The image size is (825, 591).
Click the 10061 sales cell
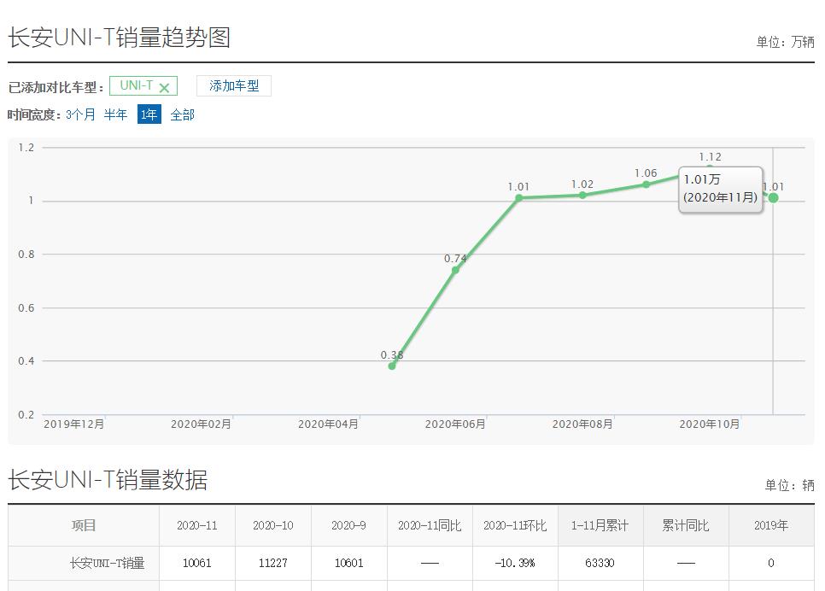point(196,563)
